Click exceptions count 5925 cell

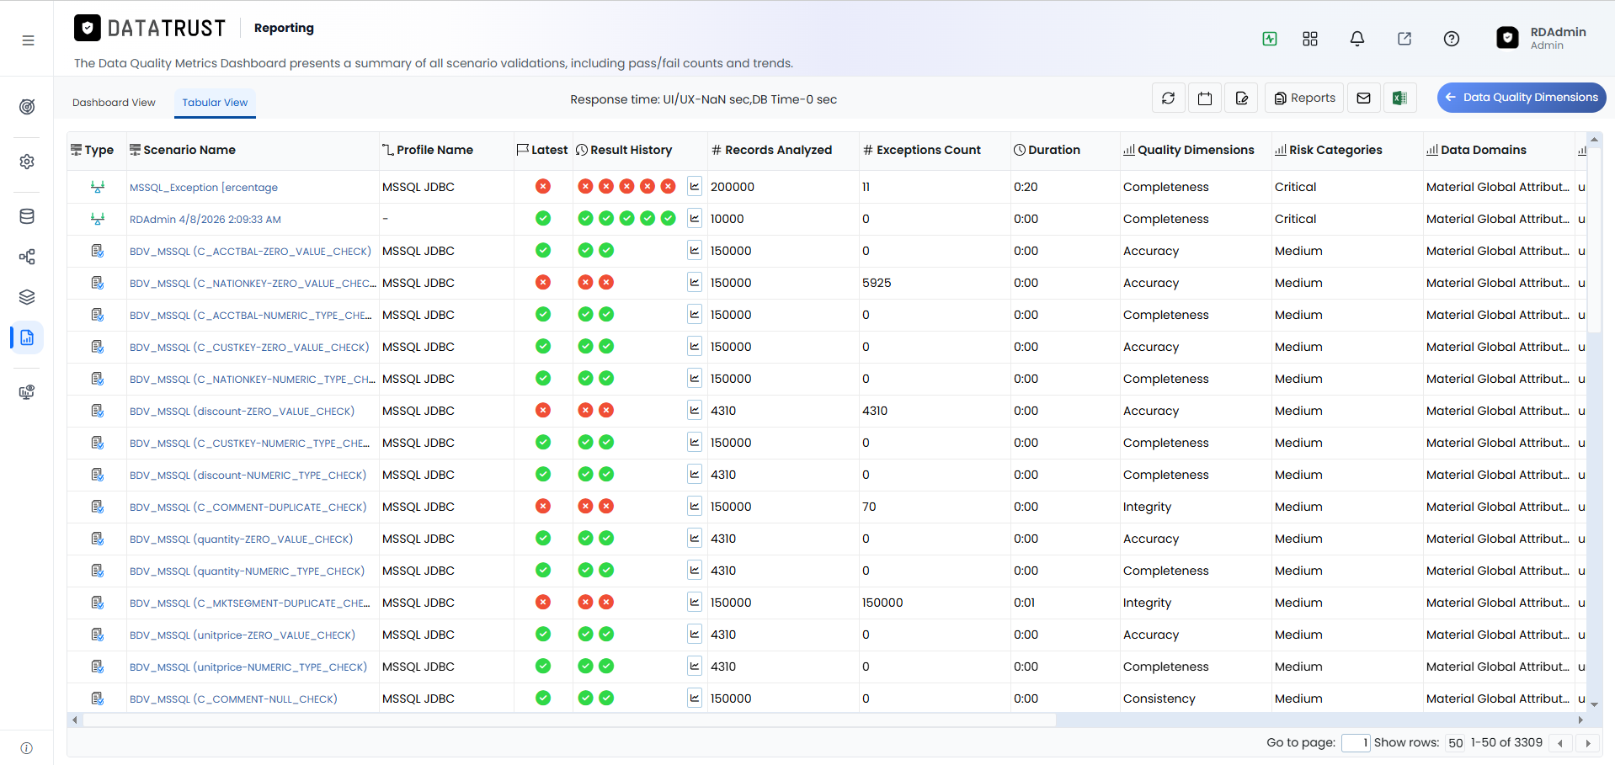pos(935,283)
